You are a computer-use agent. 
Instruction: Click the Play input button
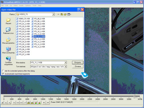[x=6, y=103]
